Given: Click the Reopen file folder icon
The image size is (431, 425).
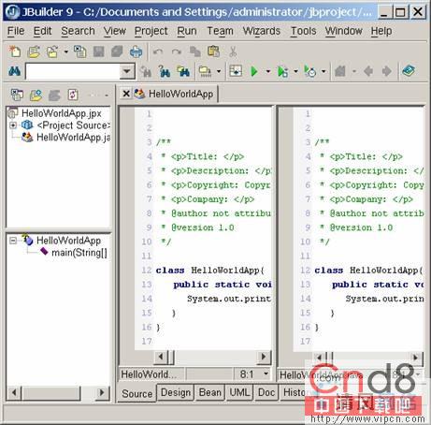Looking at the screenshot, I should (52, 51).
